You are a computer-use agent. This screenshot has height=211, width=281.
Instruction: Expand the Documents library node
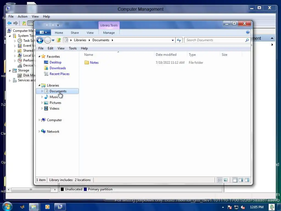42,91
